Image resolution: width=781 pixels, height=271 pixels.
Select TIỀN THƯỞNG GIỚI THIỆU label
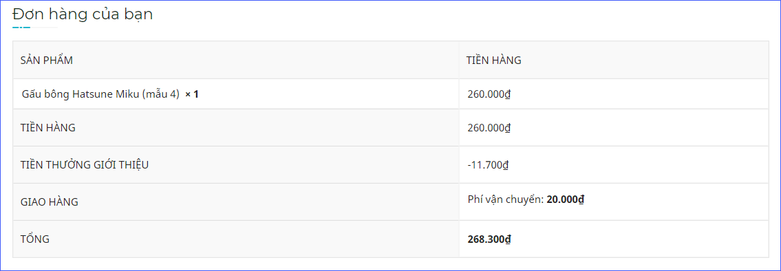tap(85, 165)
